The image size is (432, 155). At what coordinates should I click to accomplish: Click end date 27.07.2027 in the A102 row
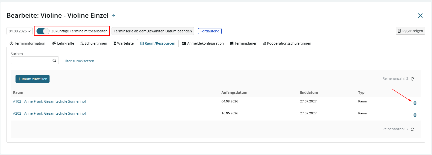click(308, 101)
